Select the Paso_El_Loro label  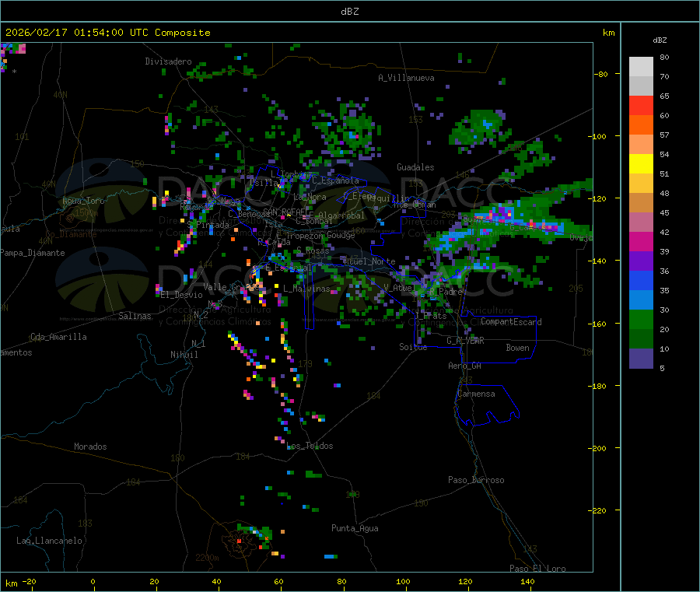click(538, 569)
